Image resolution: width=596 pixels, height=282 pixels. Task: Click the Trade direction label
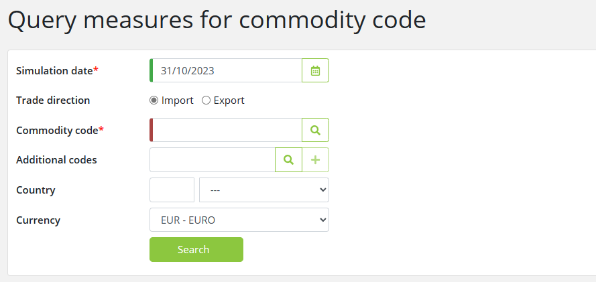53,100
